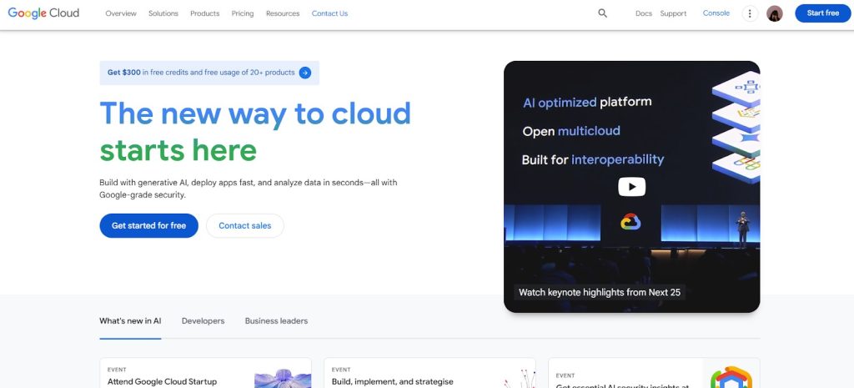The height and width of the screenshot is (388, 854).
Task: Open the Solutions menu
Action: [x=163, y=13]
